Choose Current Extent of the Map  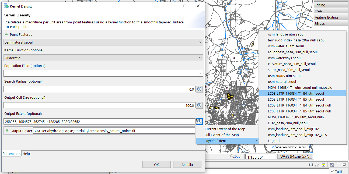click(225, 129)
